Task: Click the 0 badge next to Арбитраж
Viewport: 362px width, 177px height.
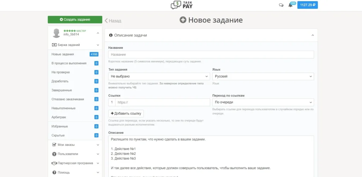Action: (x=96, y=117)
